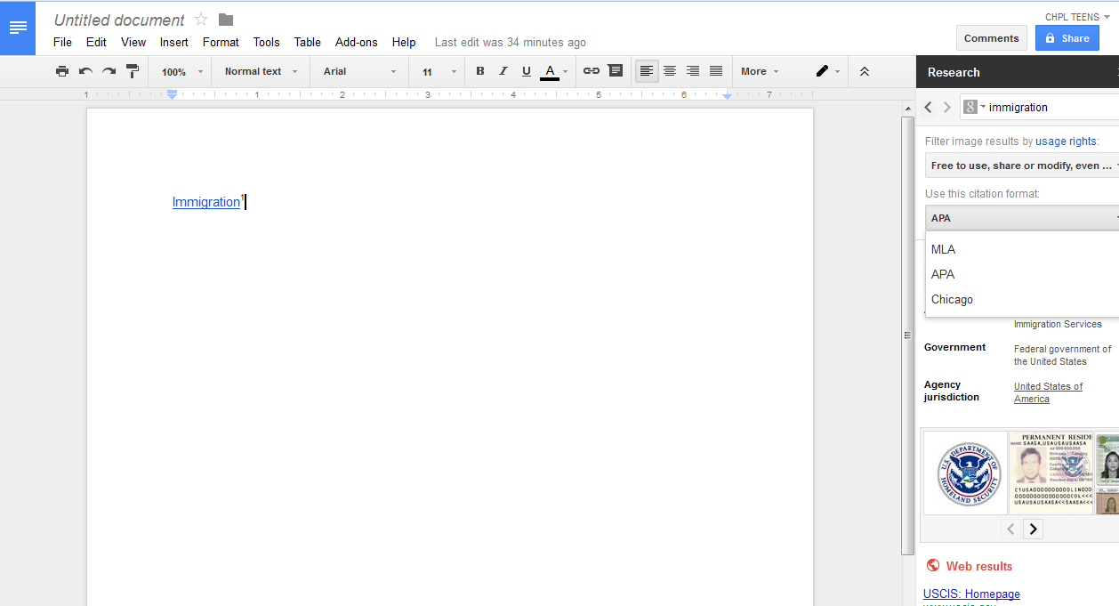The image size is (1119, 606).
Task: Click the Untitled document title
Action: point(119,20)
